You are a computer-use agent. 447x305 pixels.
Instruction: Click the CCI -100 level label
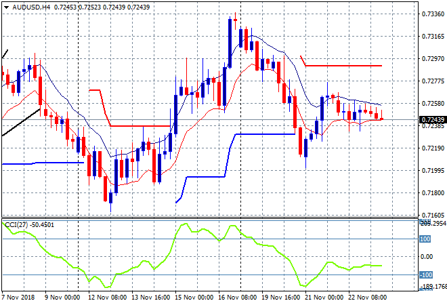tap(426, 274)
